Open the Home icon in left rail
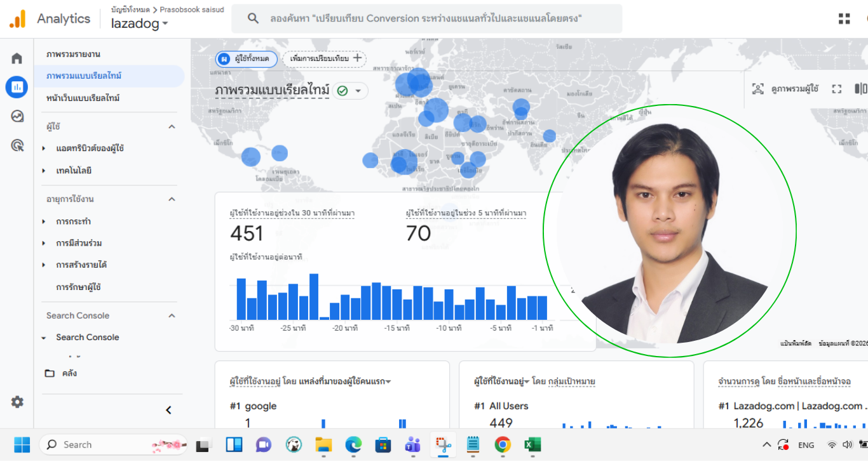 pyautogui.click(x=17, y=58)
